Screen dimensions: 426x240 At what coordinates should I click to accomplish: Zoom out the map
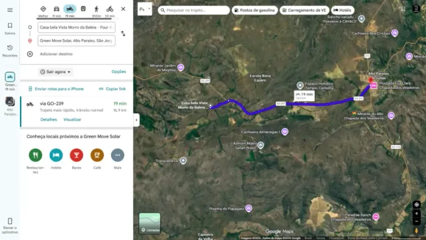(416, 222)
